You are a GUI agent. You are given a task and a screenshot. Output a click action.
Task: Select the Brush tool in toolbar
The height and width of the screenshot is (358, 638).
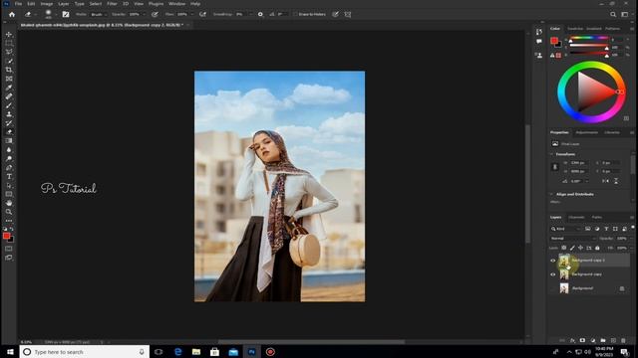click(9, 105)
